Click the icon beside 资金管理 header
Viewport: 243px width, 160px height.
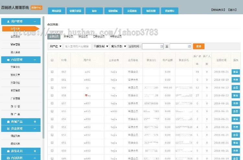[8, 129]
